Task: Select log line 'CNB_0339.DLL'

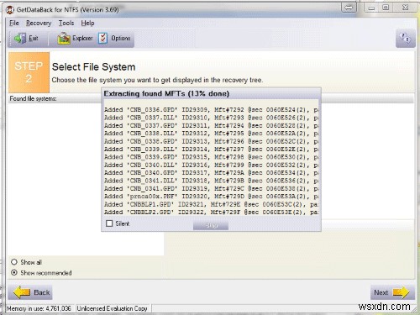Action: click(x=211, y=150)
